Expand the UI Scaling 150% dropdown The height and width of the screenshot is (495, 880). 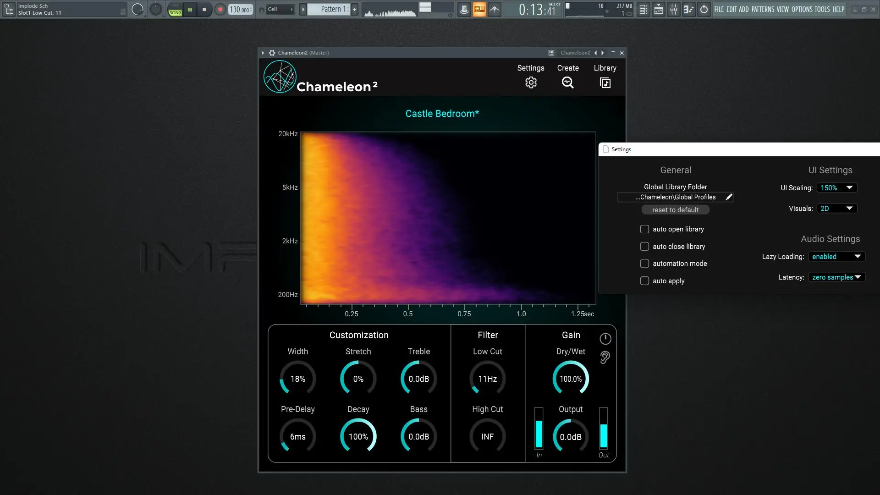[836, 188]
